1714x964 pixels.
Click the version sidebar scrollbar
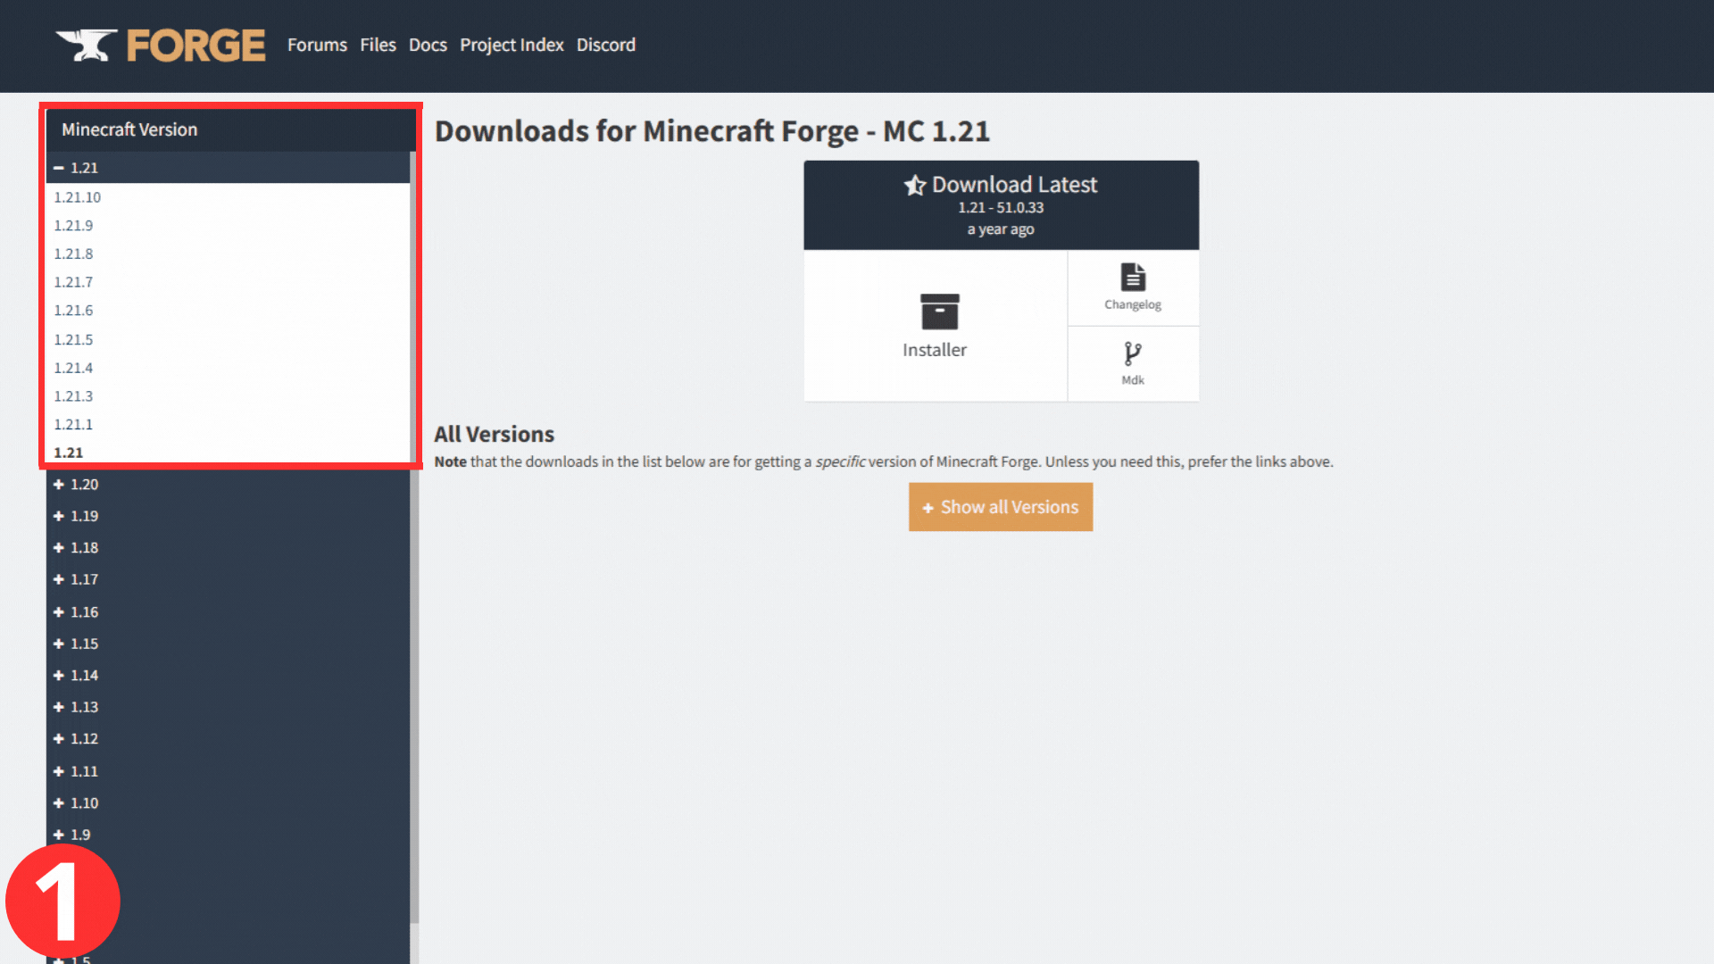(x=413, y=625)
